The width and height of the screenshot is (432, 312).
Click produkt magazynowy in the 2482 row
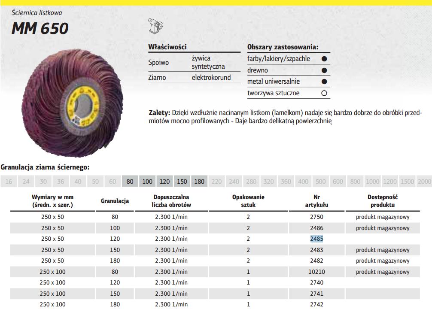click(x=383, y=261)
